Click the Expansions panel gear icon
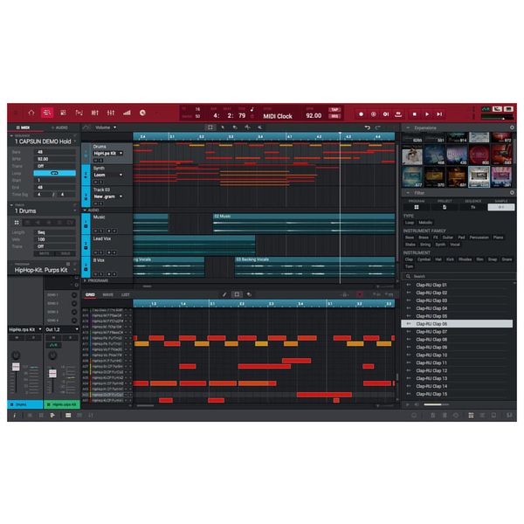This screenshot has width=524, height=524. 512,128
